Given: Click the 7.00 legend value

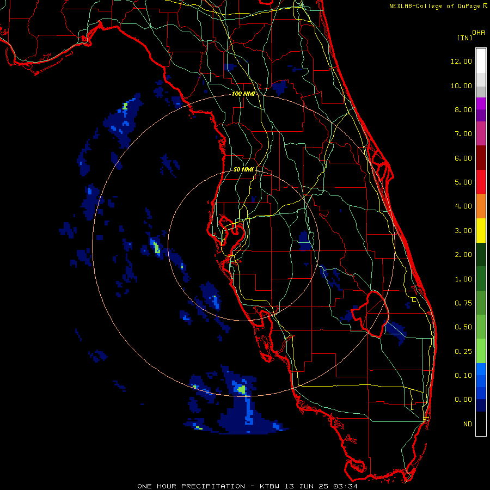Looking at the screenshot, I should point(463,134).
